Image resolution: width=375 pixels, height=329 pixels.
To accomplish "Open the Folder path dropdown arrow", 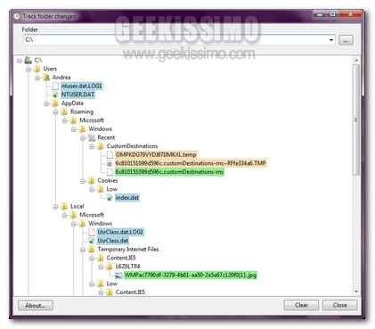I will point(331,40).
